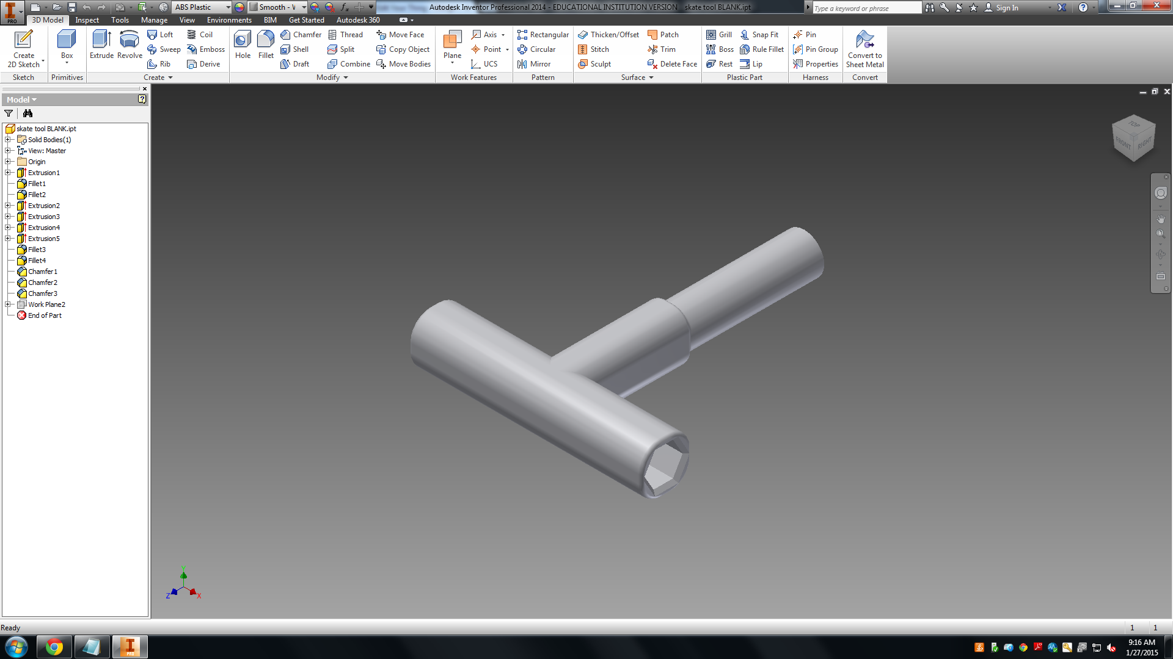The image size is (1173, 659).
Task: Expand the Origin folder
Action: [x=8, y=162]
